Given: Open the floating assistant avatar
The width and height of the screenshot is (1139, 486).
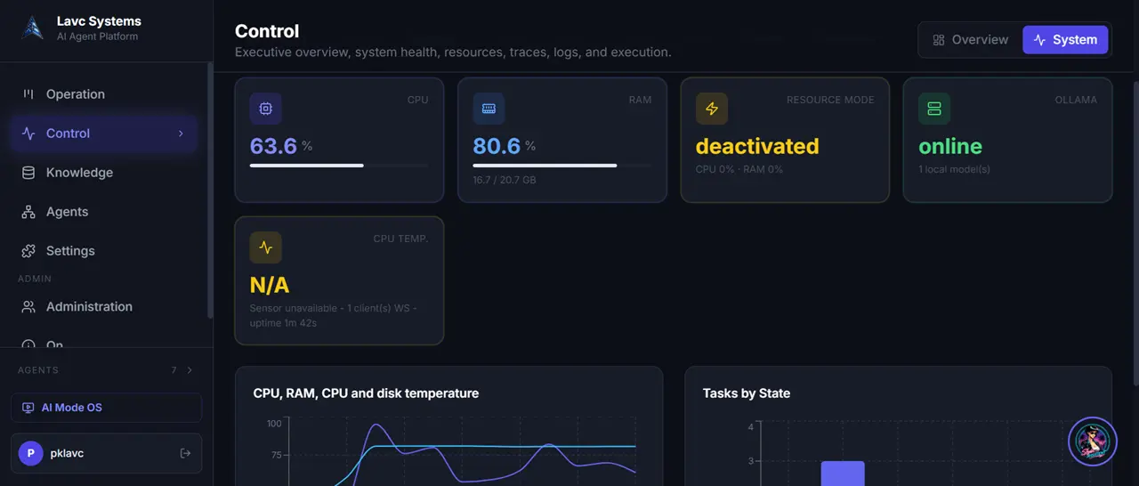Looking at the screenshot, I should tap(1092, 441).
